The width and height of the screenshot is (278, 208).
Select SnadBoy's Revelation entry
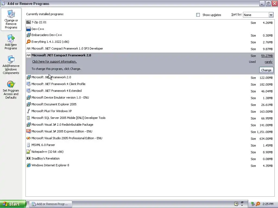point(45,158)
